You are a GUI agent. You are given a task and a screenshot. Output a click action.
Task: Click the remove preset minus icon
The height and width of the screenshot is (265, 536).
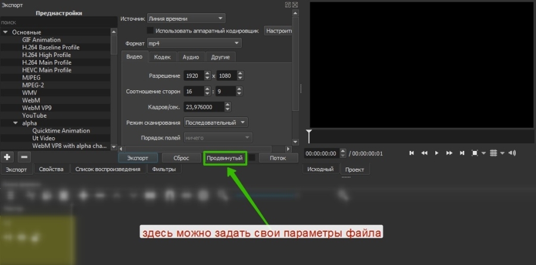click(x=24, y=157)
